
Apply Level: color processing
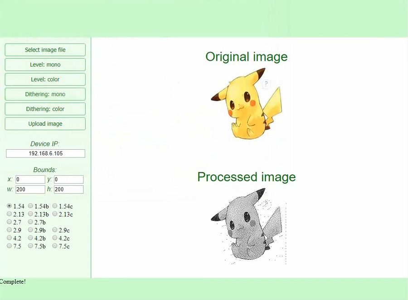[x=45, y=79]
